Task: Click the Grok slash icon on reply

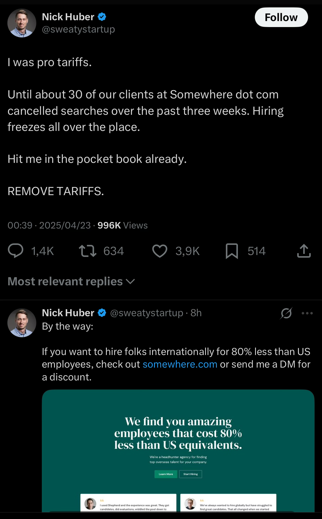Action: click(x=286, y=313)
